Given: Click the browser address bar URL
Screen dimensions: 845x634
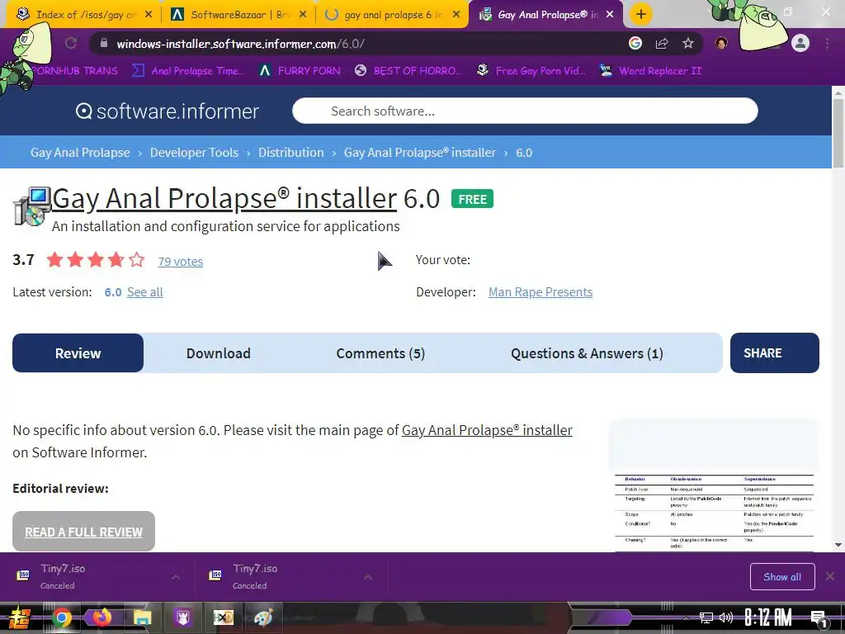Looking at the screenshot, I should [x=240, y=44].
